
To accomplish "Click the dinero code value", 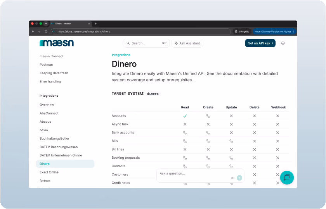I will point(153,94).
